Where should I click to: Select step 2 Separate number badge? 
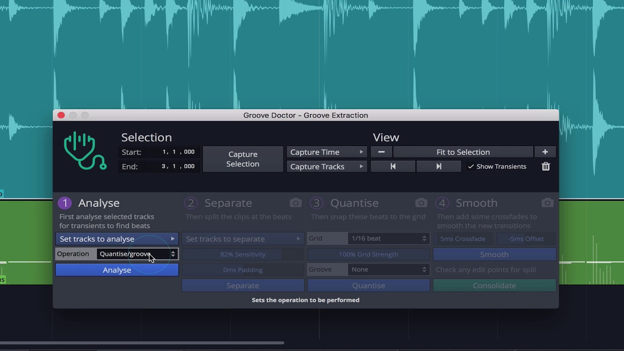tap(191, 203)
